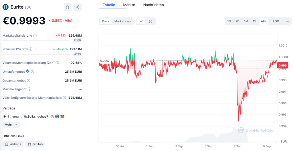Screen dimensions: 293x151
Task: Open the official Website link
Action: click(13, 144)
